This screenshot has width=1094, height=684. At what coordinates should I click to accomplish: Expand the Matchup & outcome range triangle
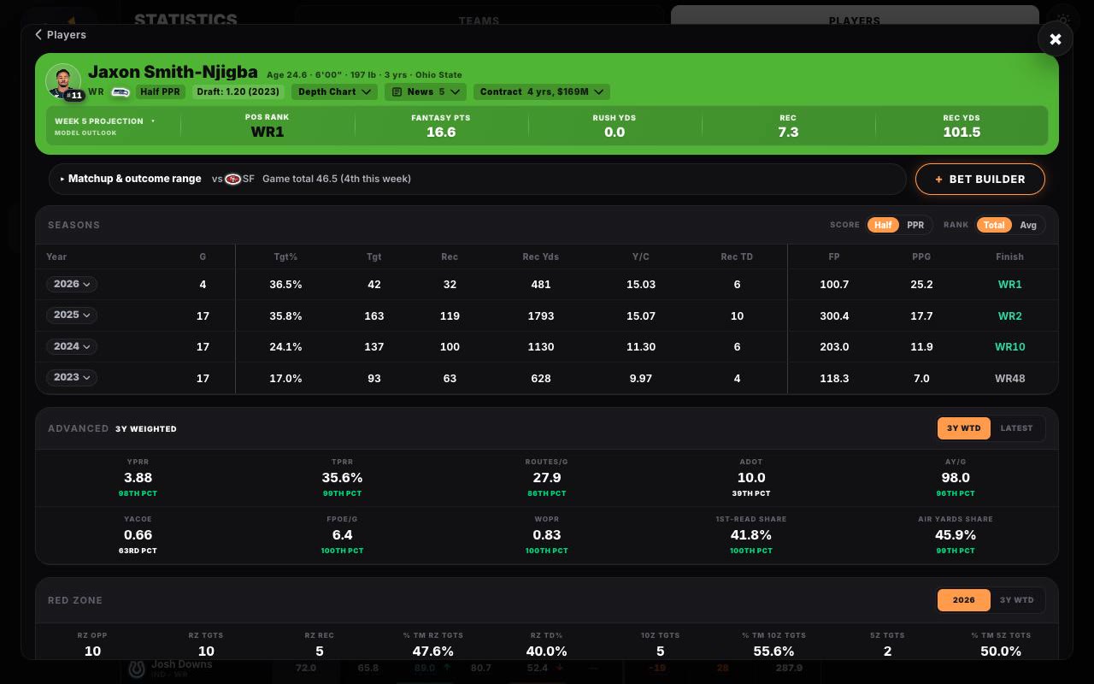[x=62, y=180]
